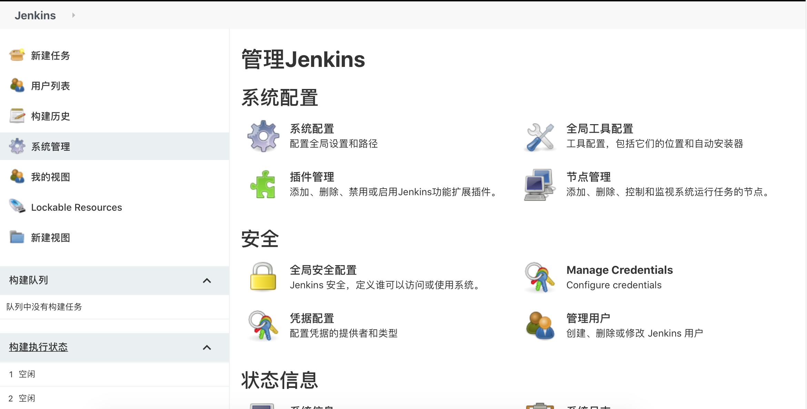Open the Manage Credentials link
807x409 pixels.
619,270
